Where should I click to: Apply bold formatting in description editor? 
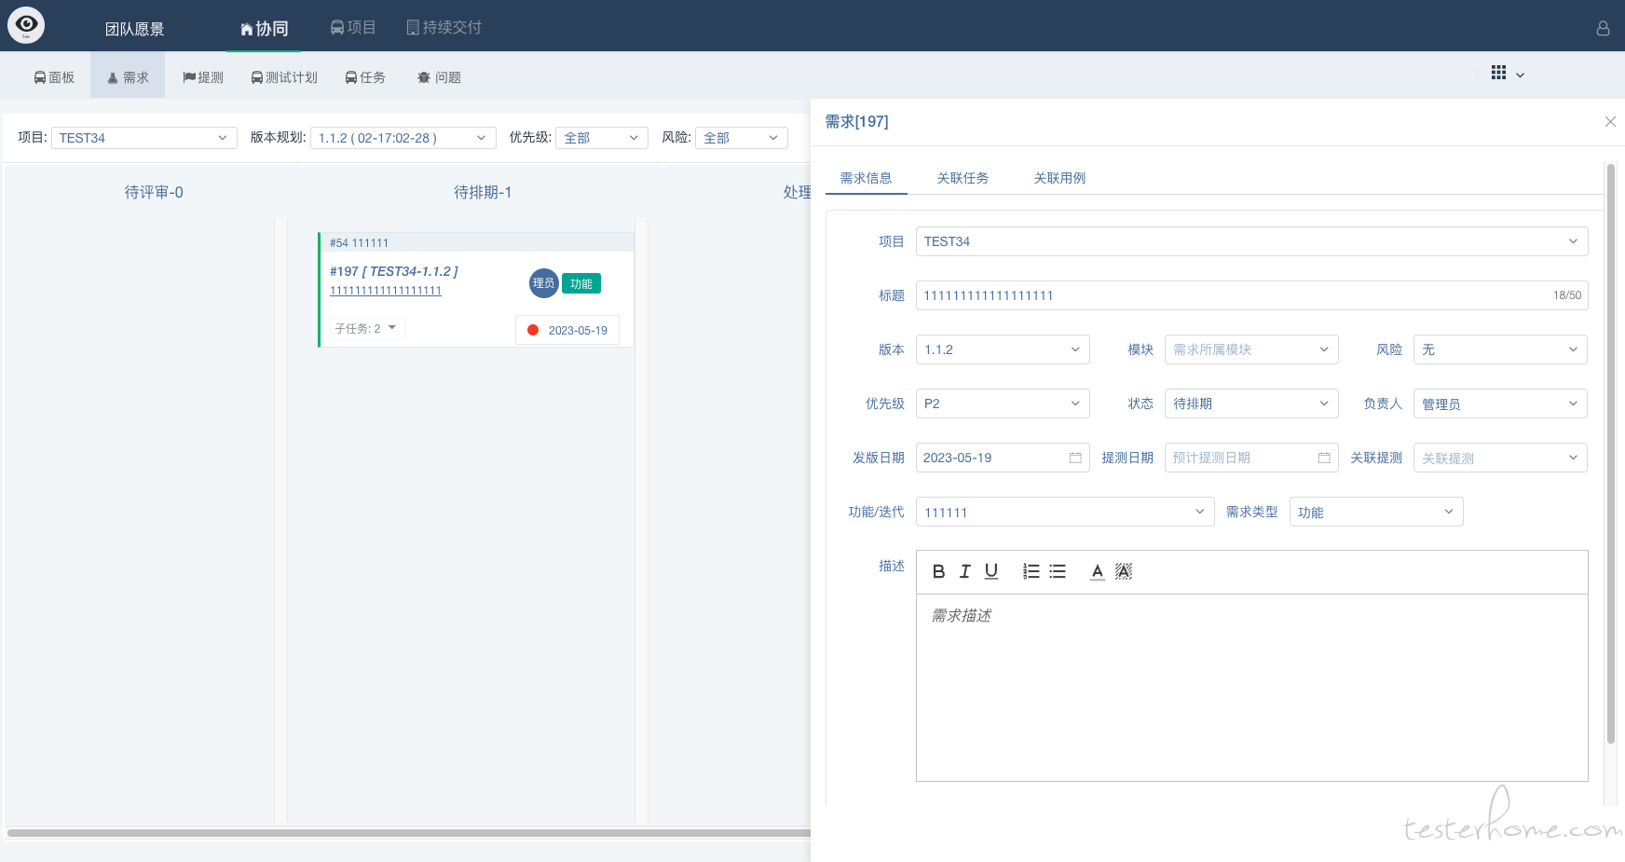(x=938, y=571)
